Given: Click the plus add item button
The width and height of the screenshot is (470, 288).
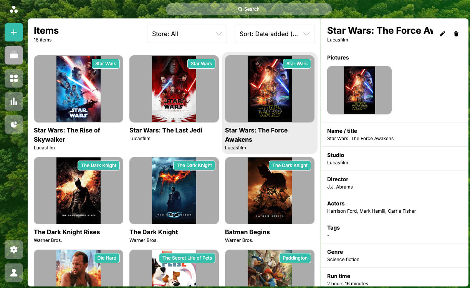Looking at the screenshot, I should (x=14, y=32).
